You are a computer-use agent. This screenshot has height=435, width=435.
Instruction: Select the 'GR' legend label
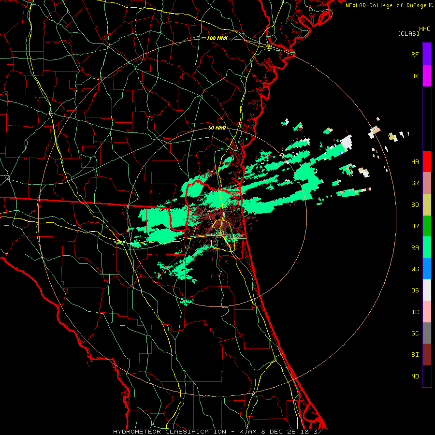point(415,183)
